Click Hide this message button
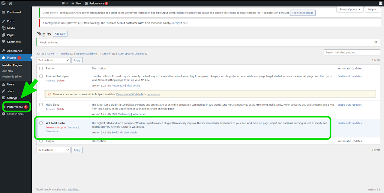 pos(303,13)
